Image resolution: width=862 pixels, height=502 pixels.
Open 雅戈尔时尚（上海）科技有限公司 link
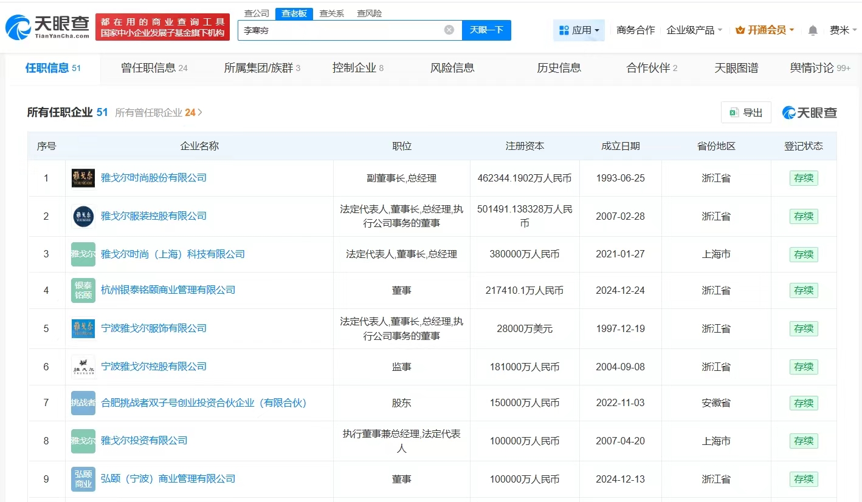point(173,254)
